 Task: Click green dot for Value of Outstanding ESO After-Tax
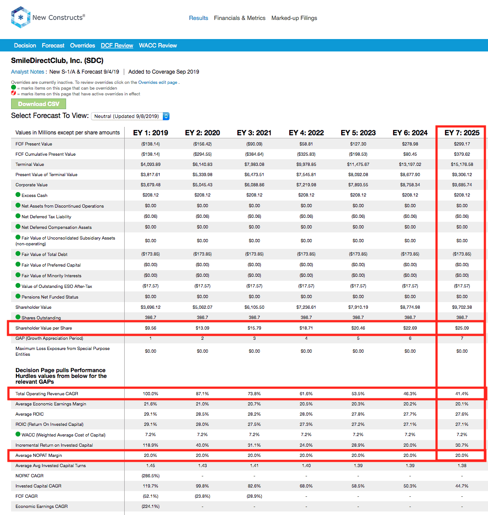18,285
